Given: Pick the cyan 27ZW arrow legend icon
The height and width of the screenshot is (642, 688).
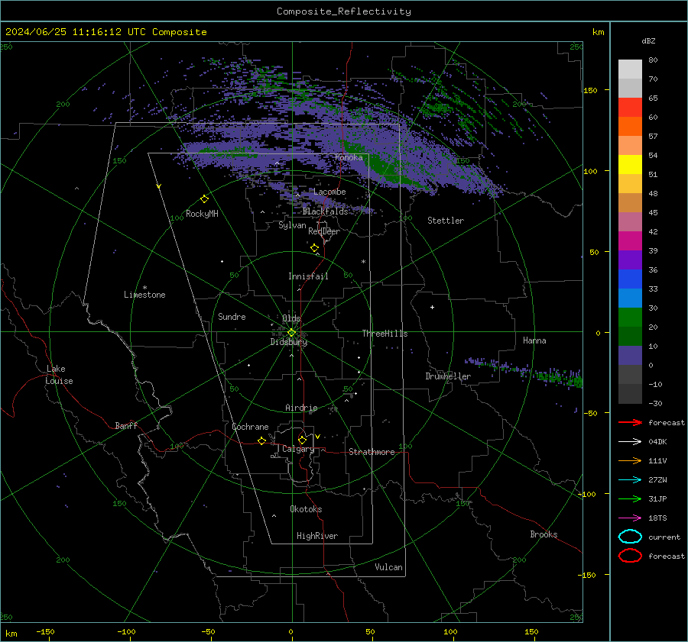Looking at the screenshot, I should pos(630,480).
